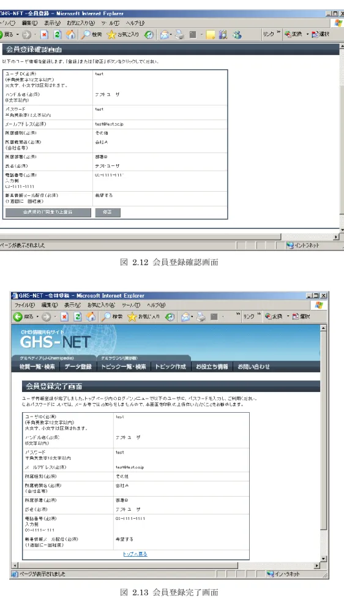
Task: Open お気に入り star in the confirmation window toolbar
Action: pyautogui.click(x=123, y=34)
